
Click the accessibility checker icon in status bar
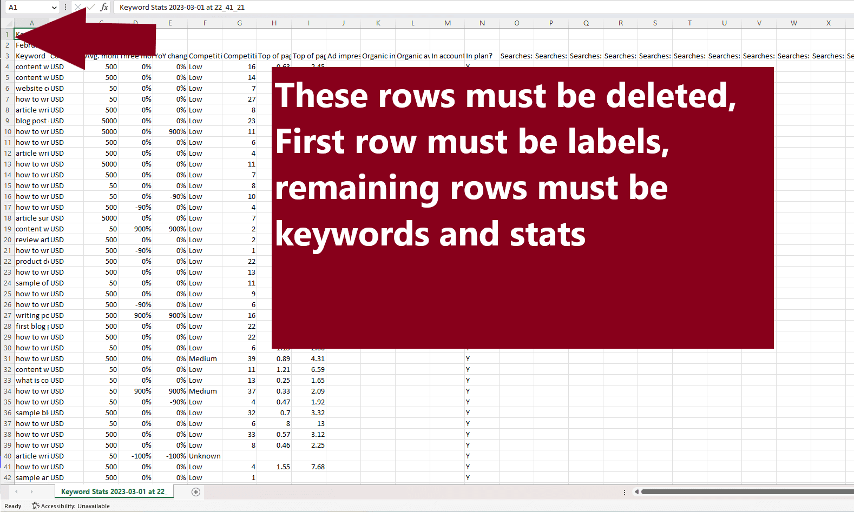click(36, 506)
